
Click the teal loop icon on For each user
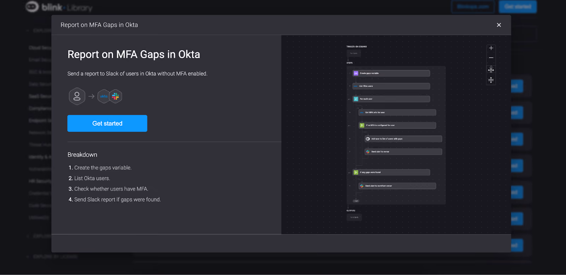click(356, 99)
